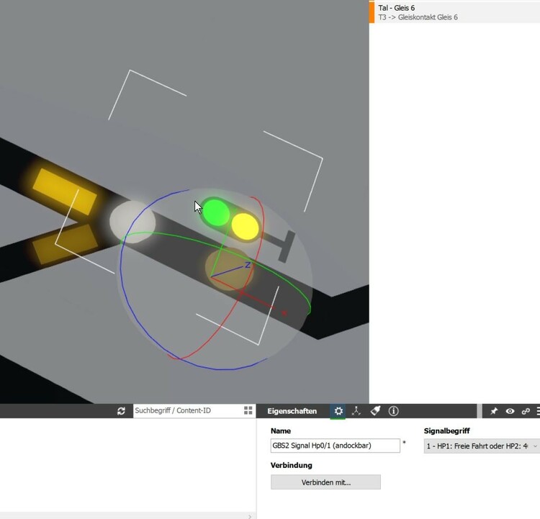Click the blue Z axis label of gizmo
This screenshot has width=540, height=519.
click(248, 265)
